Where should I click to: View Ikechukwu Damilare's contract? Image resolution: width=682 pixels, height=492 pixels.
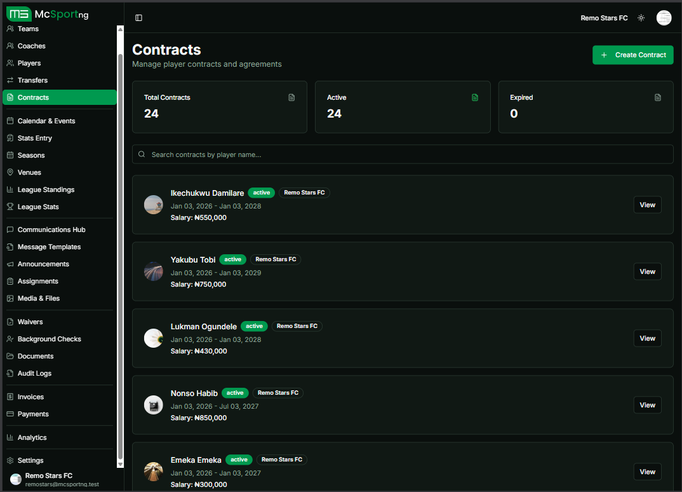647,205
